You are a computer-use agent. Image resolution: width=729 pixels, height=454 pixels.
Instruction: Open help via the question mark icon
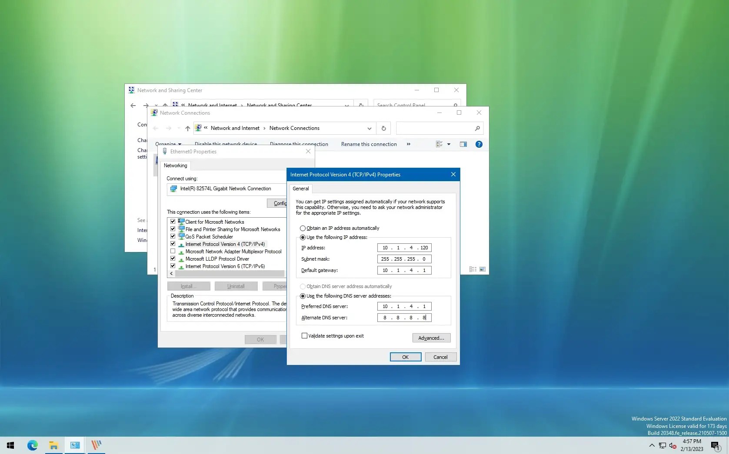[x=479, y=144]
